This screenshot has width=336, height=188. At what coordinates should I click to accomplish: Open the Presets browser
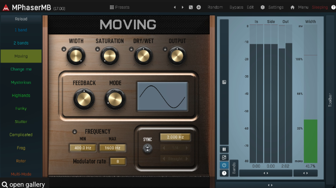click(120, 7)
